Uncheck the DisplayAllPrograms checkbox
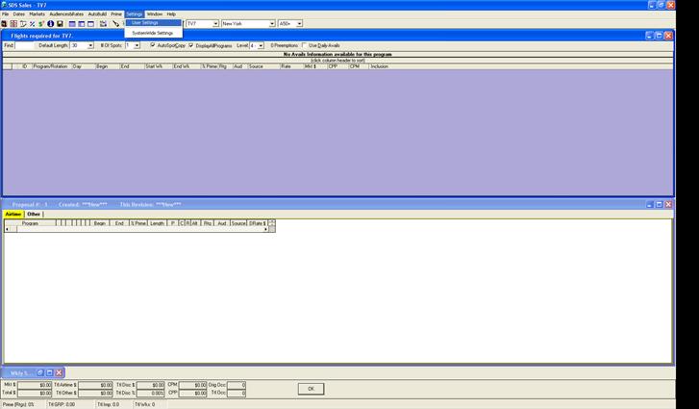This screenshot has width=699, height=409. 191,45
